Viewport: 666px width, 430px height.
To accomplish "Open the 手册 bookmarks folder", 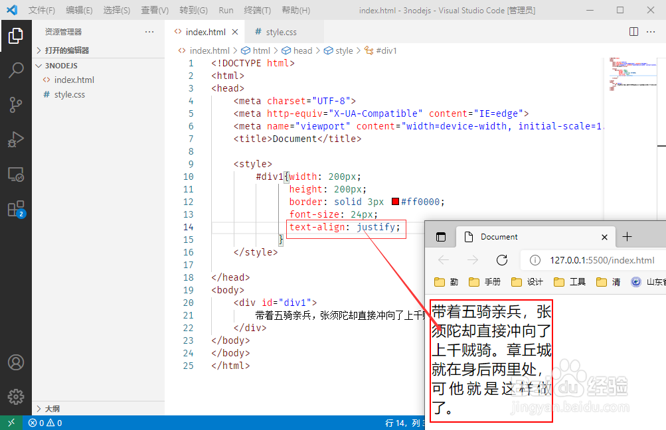I will (485, 282).
